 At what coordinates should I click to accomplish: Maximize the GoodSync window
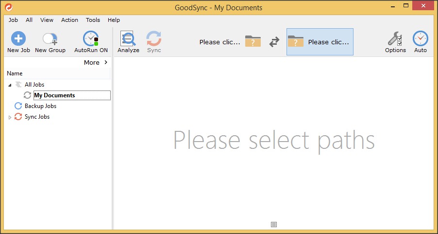pyautogui.click(x=406, y=5)
